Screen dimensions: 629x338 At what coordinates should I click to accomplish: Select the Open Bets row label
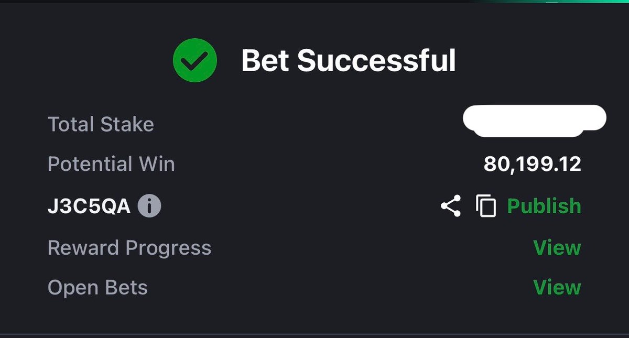[97, 288]
